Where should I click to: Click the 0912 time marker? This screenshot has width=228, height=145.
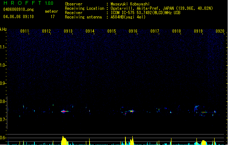coord(46,31)
